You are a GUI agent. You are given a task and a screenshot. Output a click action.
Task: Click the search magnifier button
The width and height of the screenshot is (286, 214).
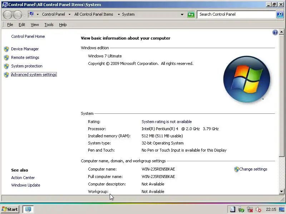coord(280,14)
